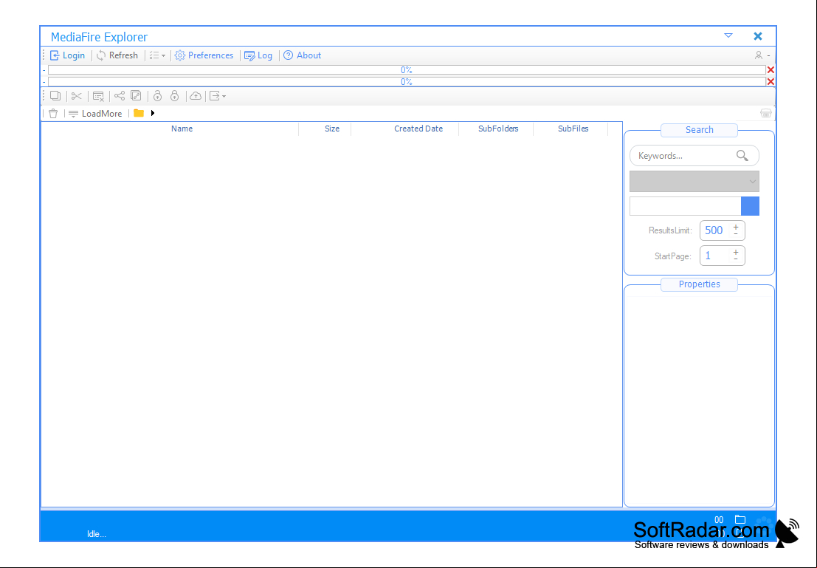
Task: Show the About dialog
Action: click(x=302, y=55)
